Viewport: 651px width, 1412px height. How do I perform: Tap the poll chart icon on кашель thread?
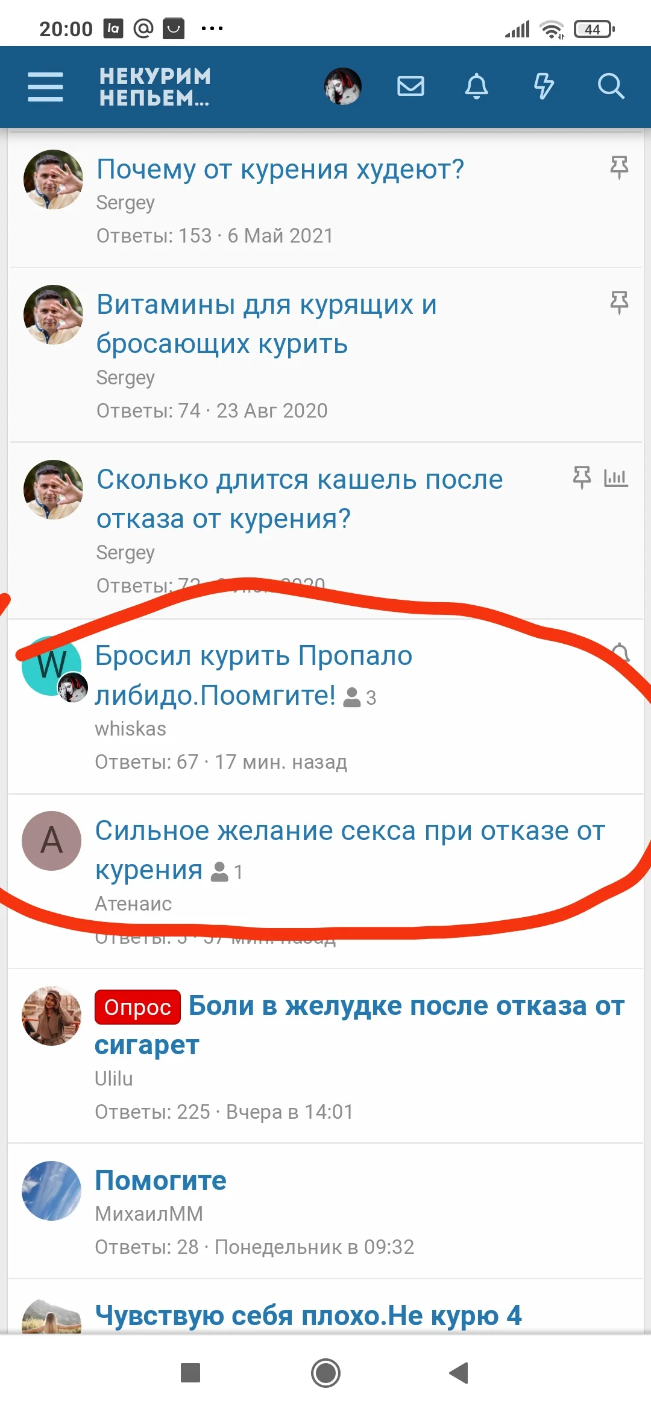[615, 478]
